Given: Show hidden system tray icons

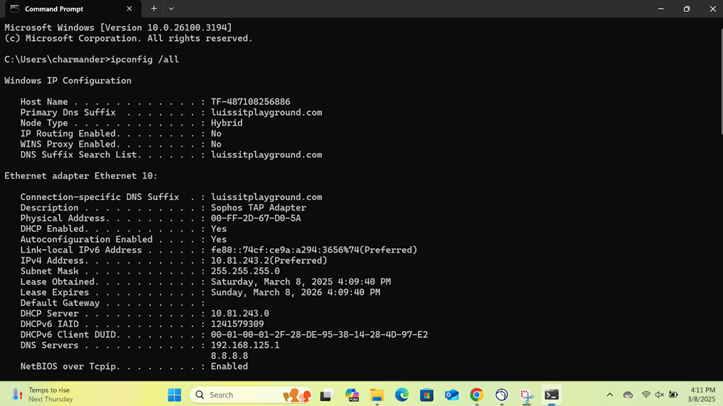Looking at the screenshot, I should tap(610, 395).
